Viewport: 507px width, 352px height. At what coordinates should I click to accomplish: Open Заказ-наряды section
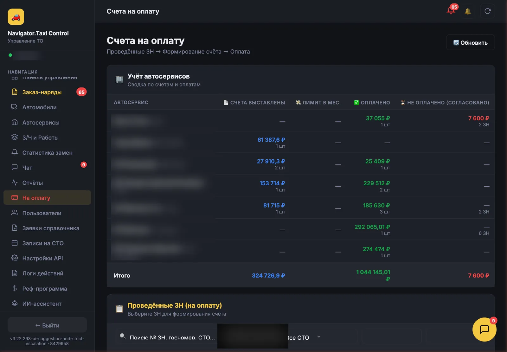tap(47, 92)
